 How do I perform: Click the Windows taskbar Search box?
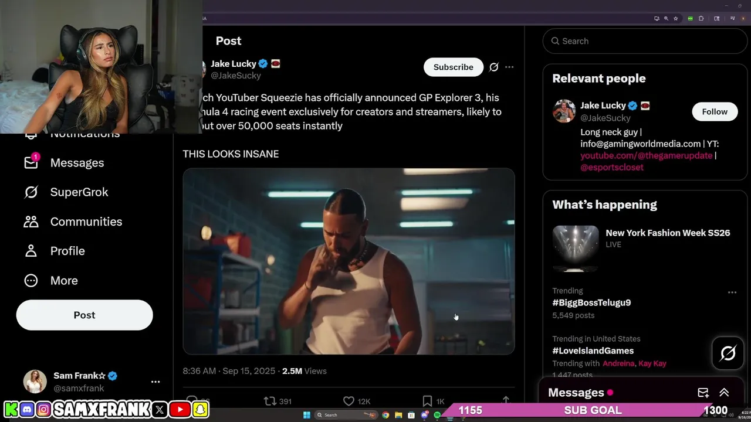click(346, 415)
